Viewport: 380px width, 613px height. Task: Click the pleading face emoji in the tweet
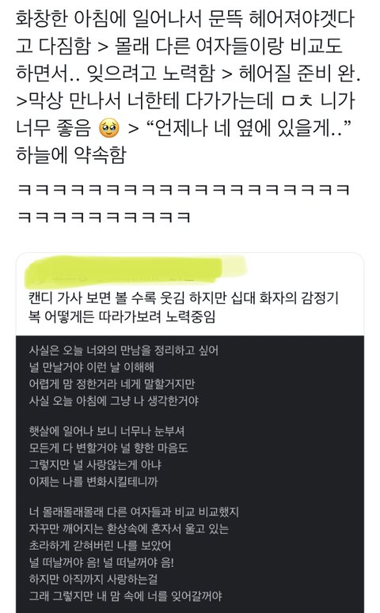click(109, 129)
